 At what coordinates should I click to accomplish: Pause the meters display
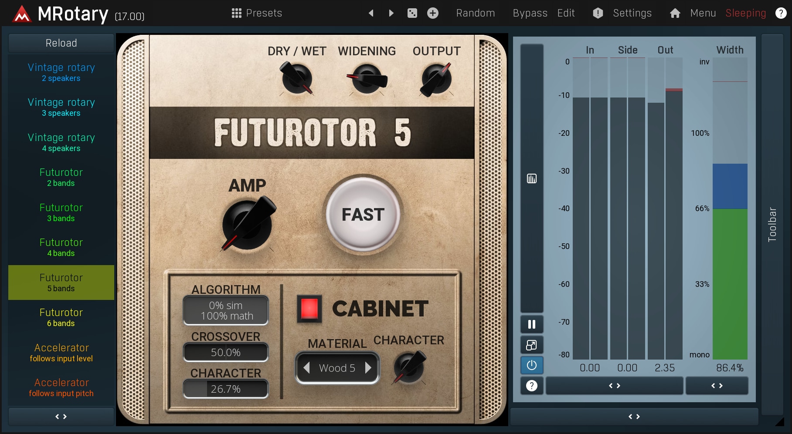(531, 324)
